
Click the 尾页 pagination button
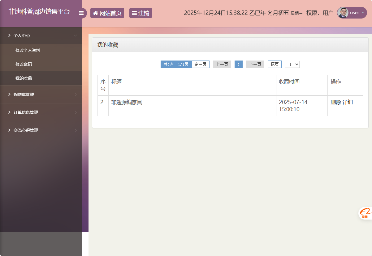coord(274,64)
